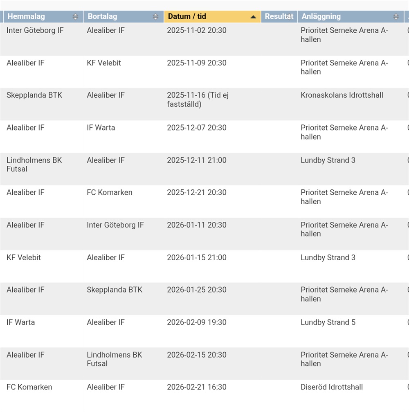Select venue Lundby Strand 5
409x412 pixels.
[x=328, y=322]
